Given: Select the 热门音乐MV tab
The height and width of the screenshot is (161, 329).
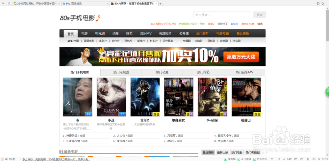Looking at the screenshot, I should (244, 72).
